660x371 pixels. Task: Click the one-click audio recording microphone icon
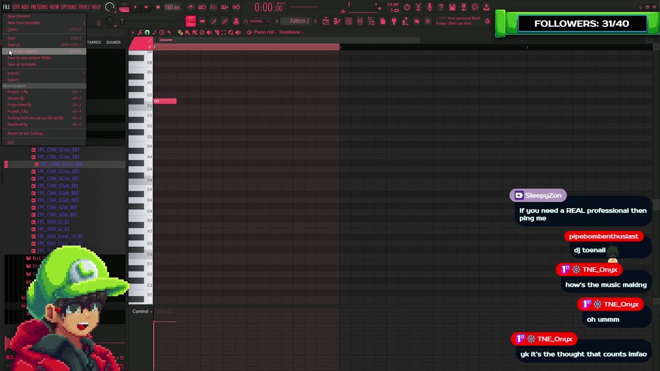pyautogui.click(x=430, y=7)
